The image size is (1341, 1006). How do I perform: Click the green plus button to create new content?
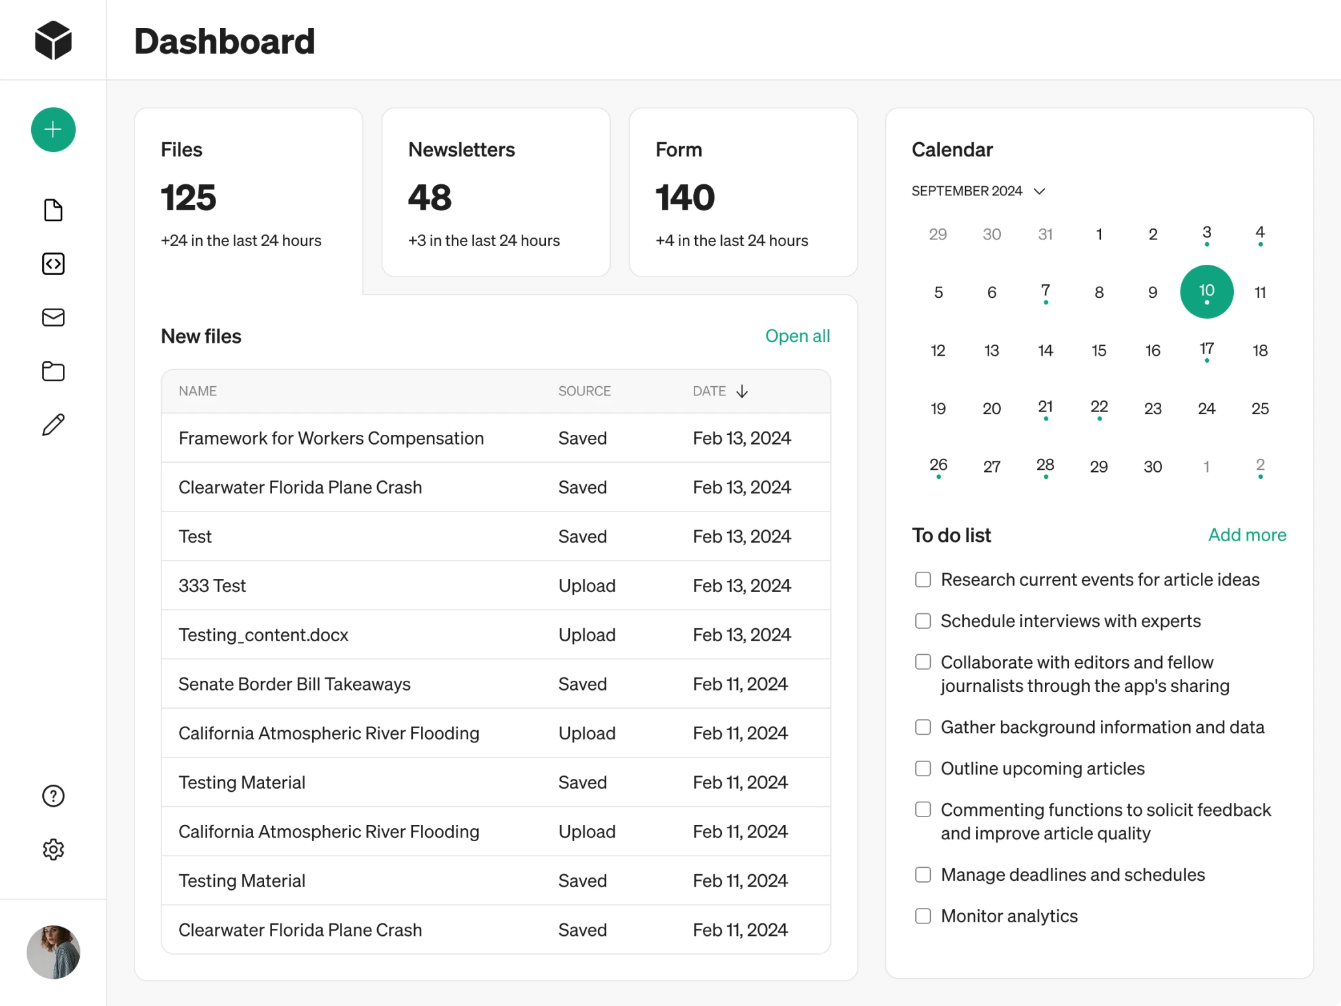pos(53,129)
